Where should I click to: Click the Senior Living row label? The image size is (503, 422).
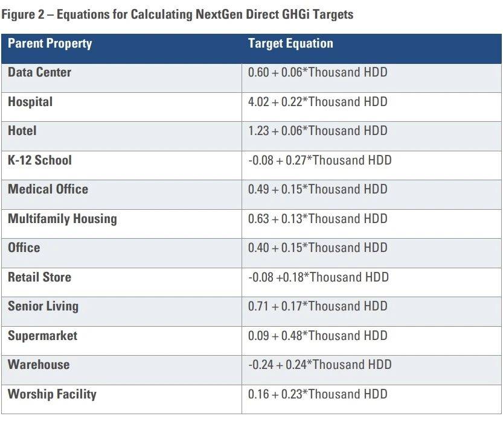coord(43,306)
